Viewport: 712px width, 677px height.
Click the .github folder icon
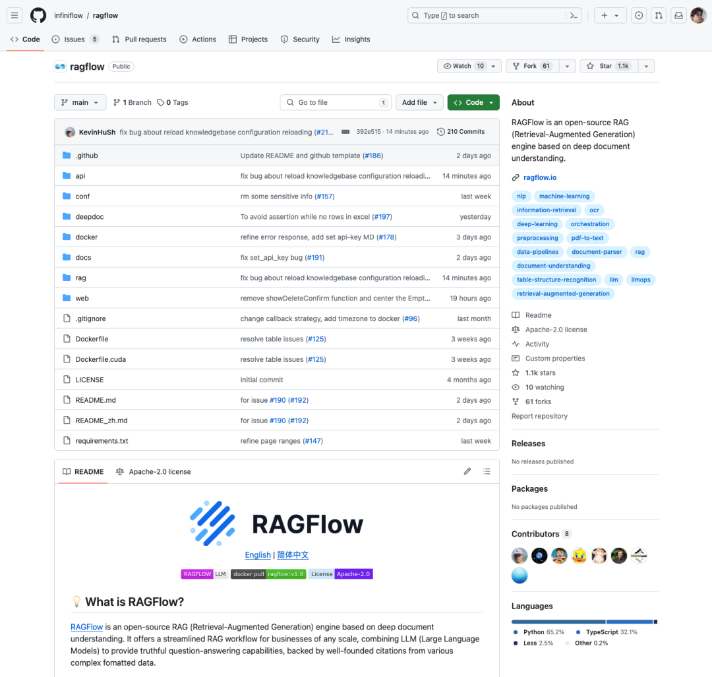(67, 156)
